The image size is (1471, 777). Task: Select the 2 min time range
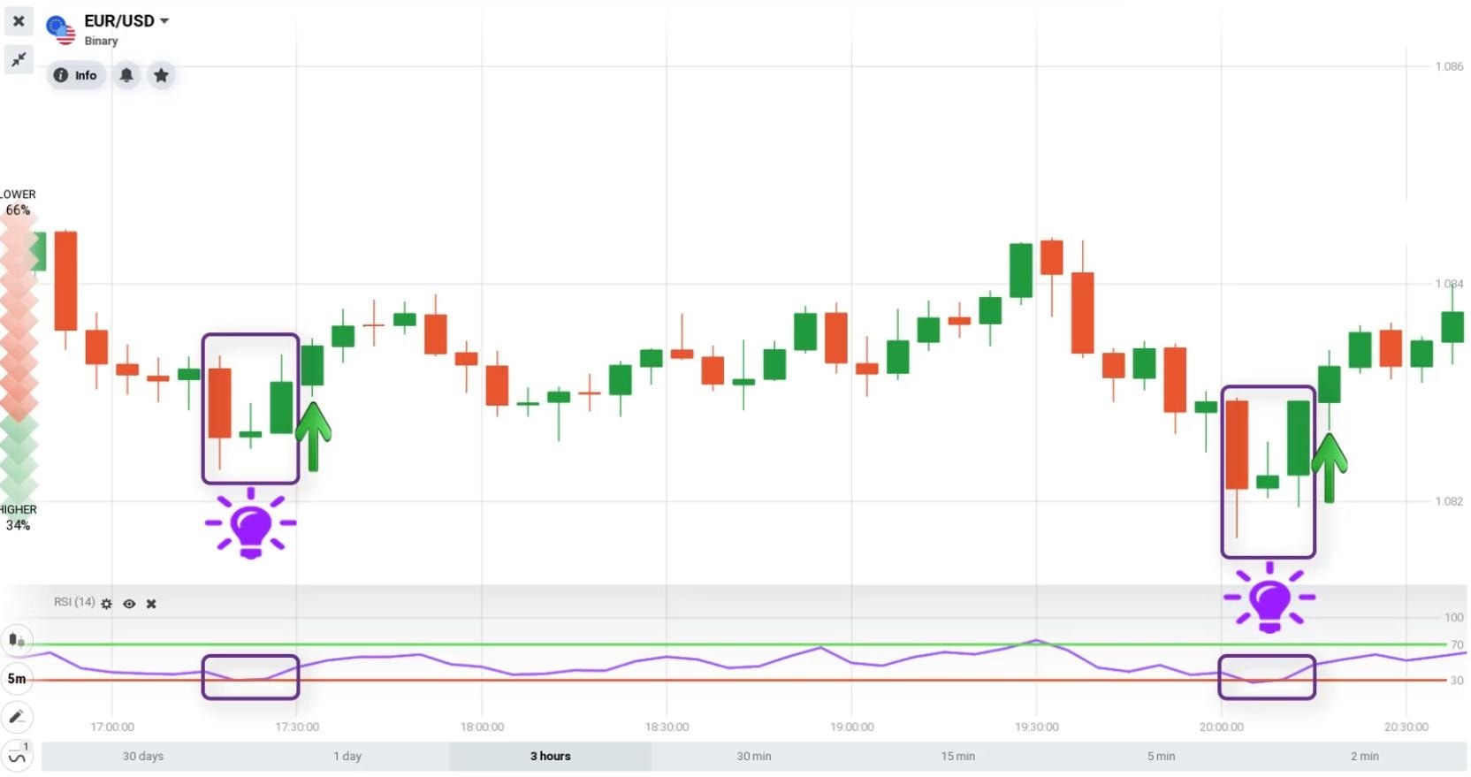point(1365,756)
